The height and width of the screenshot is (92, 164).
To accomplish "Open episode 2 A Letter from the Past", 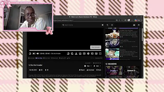I will (122, 33).
